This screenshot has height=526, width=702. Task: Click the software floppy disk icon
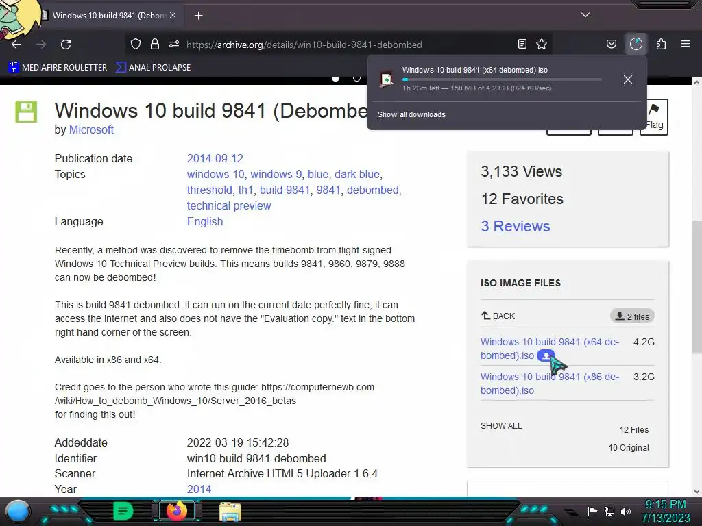click(x=27, y=112)
